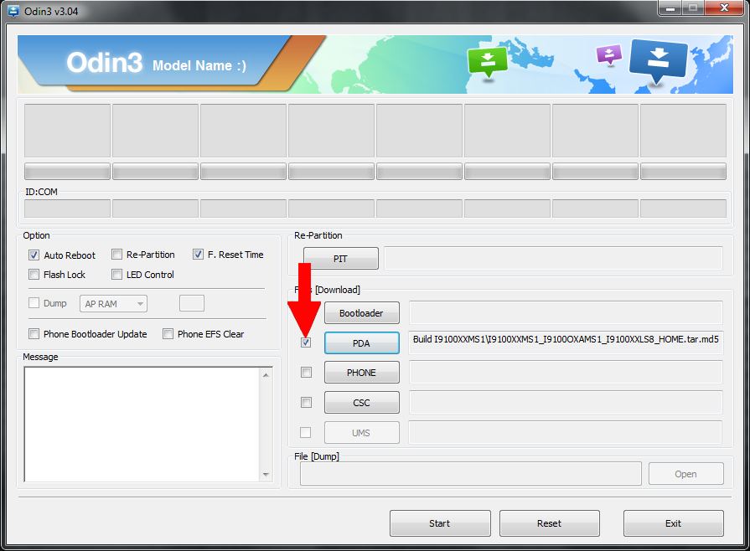The width and height of the screenshot is (750, 551).
Task: Click the "Message" group label
Action: [x=41, y=357]
